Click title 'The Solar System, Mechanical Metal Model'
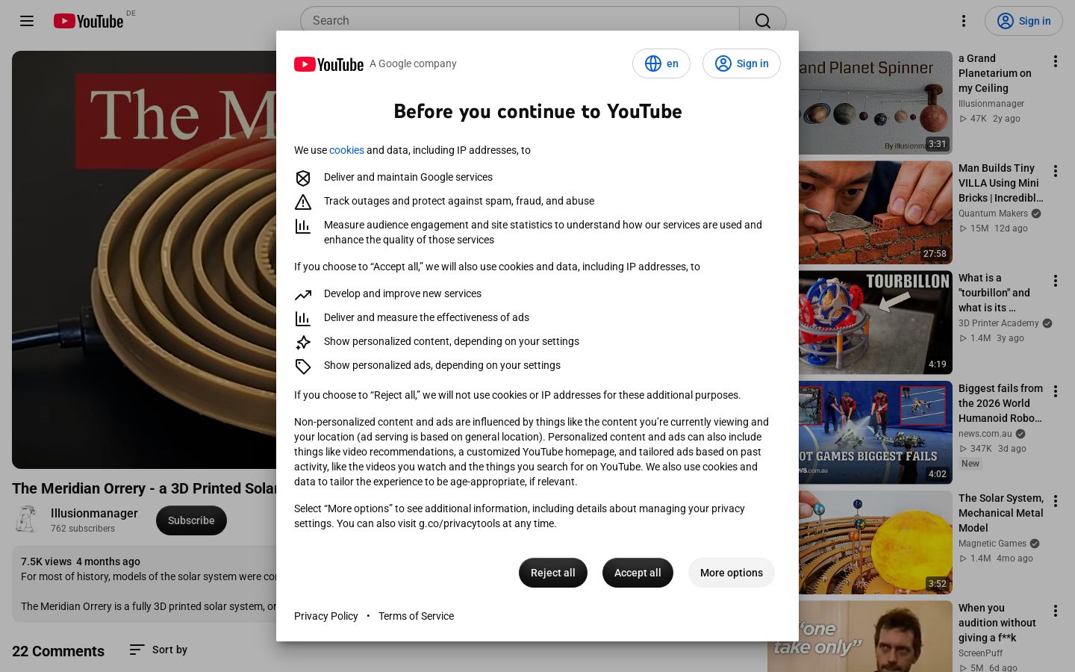Screen dimensions: 1075x672 1001,513
